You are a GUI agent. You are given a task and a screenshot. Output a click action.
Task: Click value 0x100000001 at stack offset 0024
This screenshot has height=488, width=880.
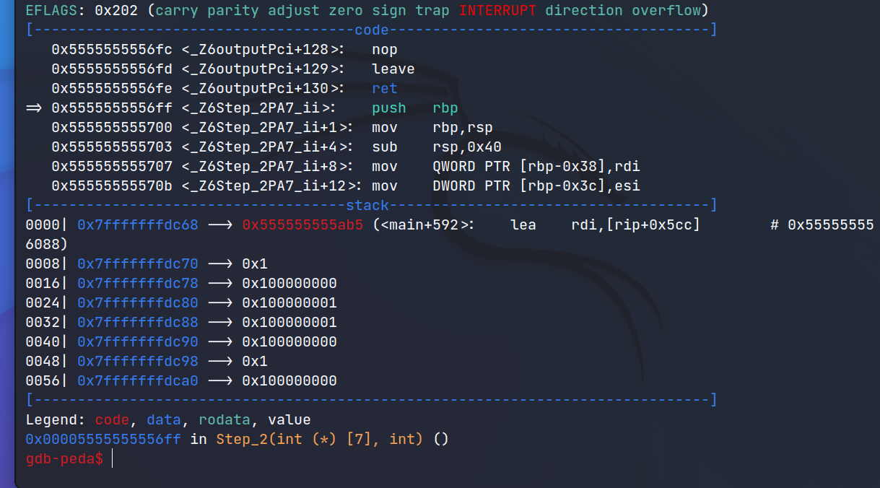[x=289, y=303]
